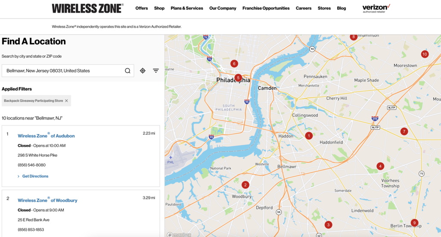The width and height of the screenshot is (441, 237).
Task: Select map marker 4 near Voorhees Township
Action: point(380,166)
